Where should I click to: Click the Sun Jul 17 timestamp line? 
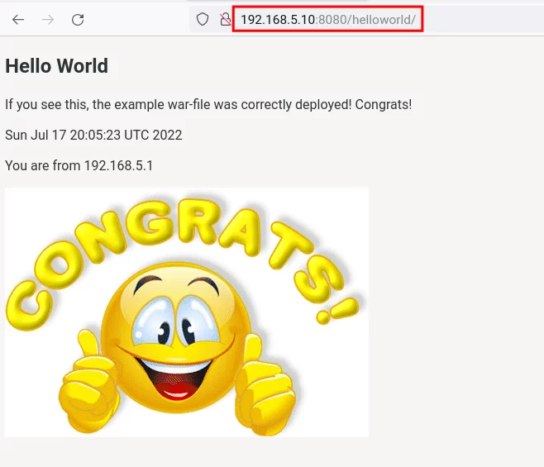pyautogui.click(x=93, y=135)
